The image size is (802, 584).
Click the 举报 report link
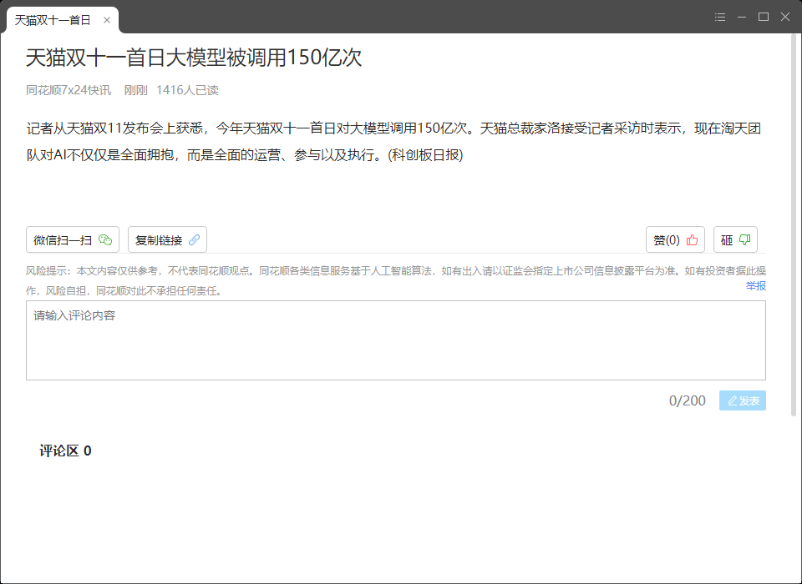click(x=755, y=286)
